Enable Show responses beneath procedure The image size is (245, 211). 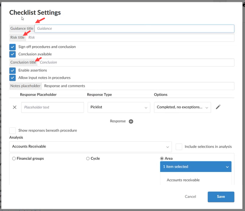12,130
